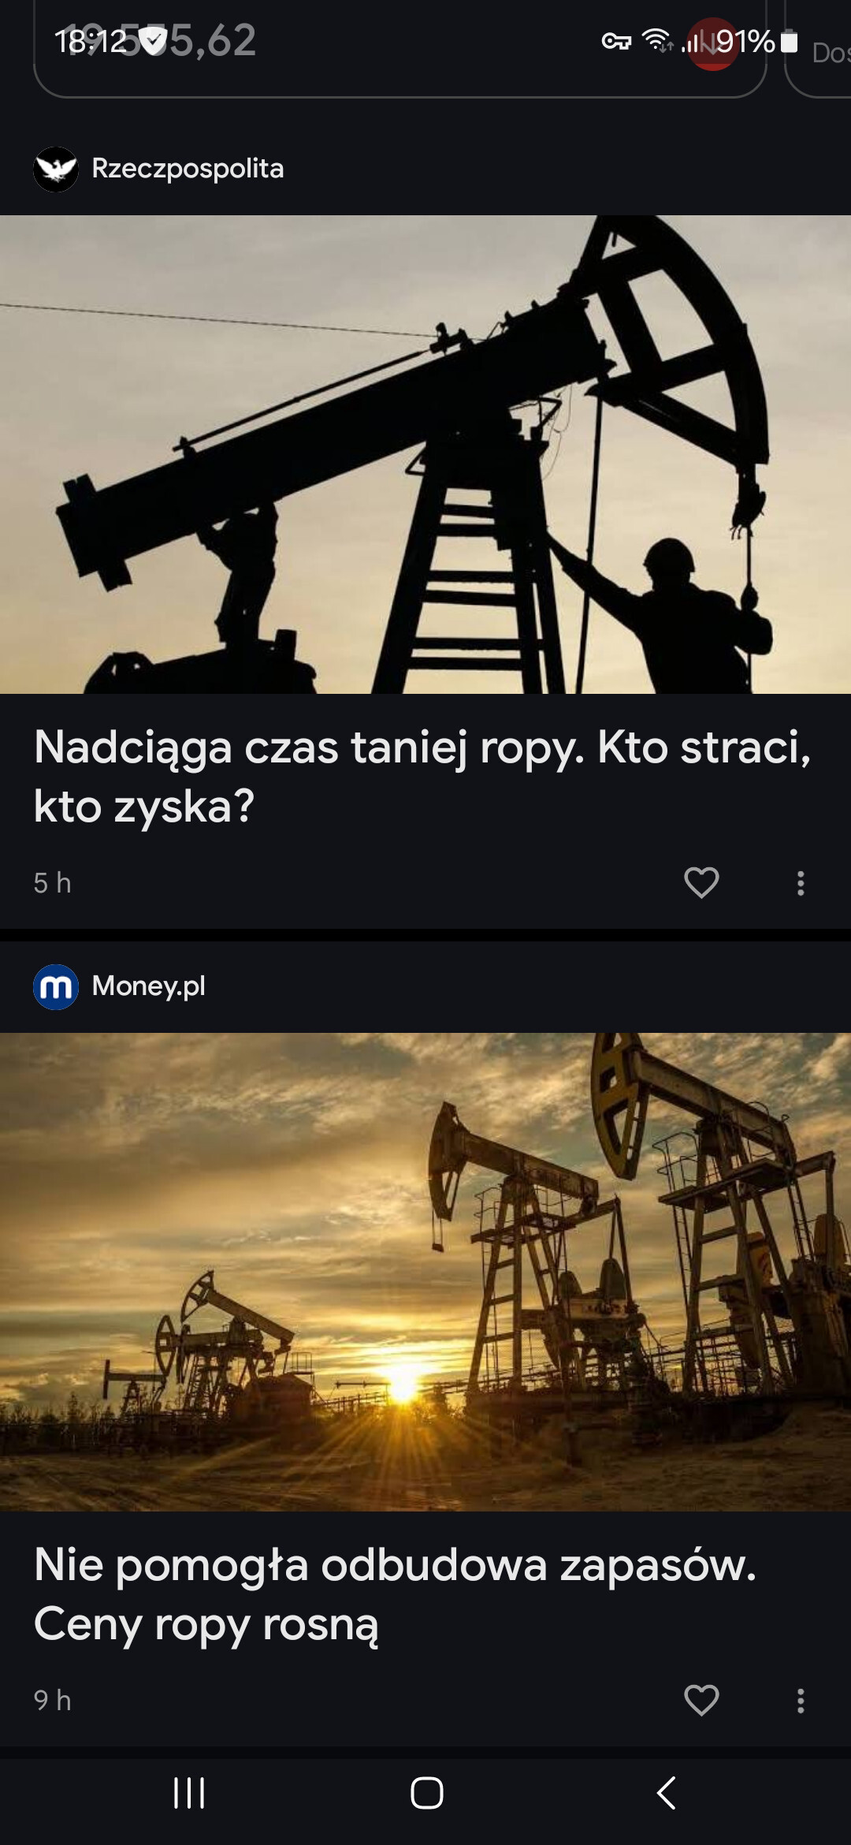Favorite the Money.pl article via heart icon
Screen dimensions: 851x1845
click(701, 1700)
